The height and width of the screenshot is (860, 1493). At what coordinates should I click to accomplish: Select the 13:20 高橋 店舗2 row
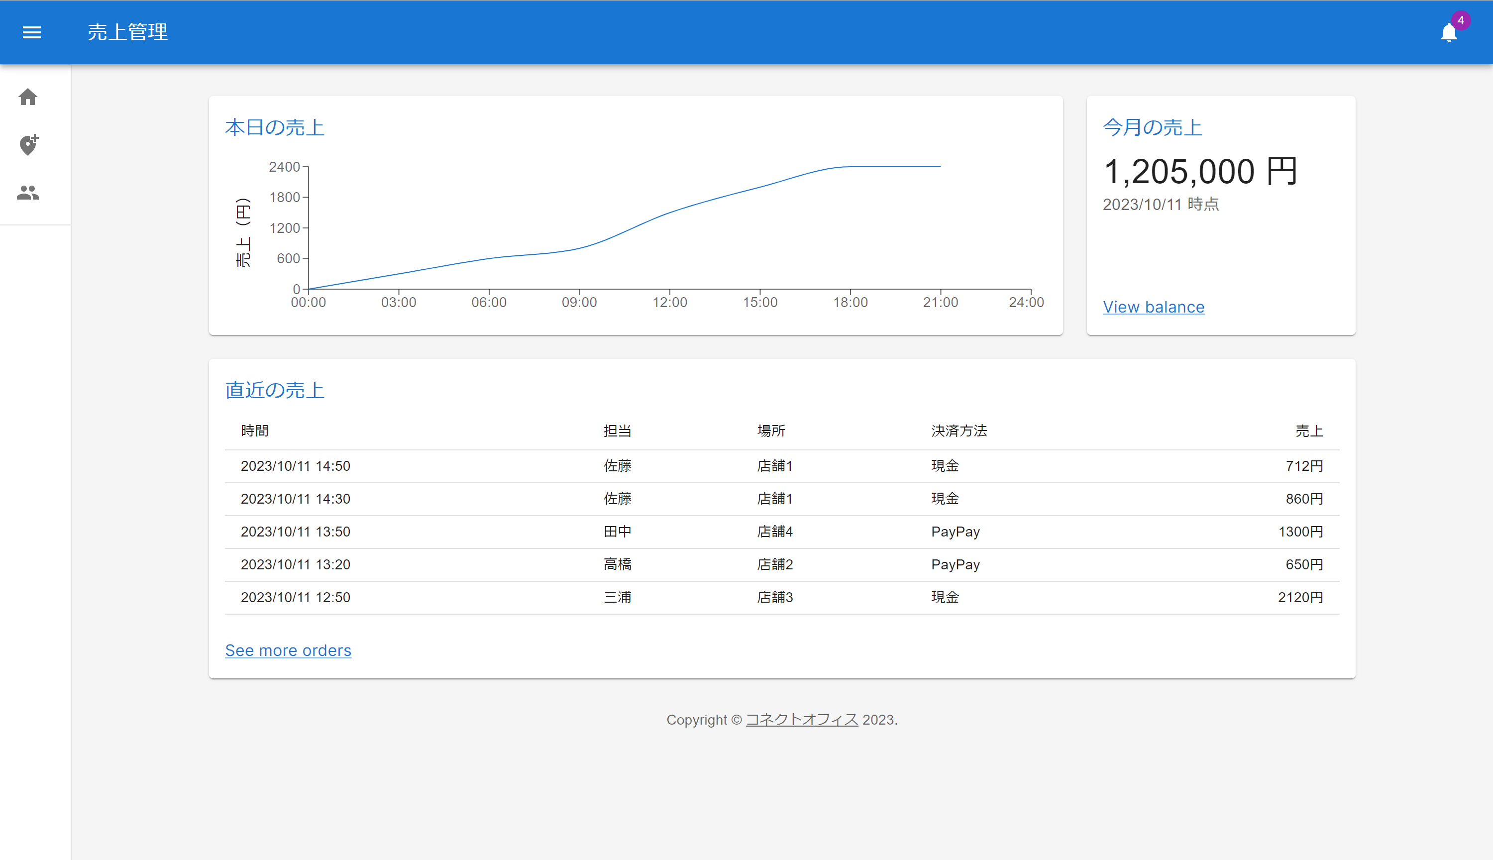coord(782,565)
